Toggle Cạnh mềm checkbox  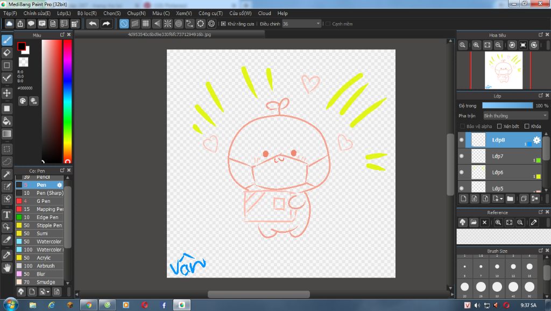(x=328, y=24)
